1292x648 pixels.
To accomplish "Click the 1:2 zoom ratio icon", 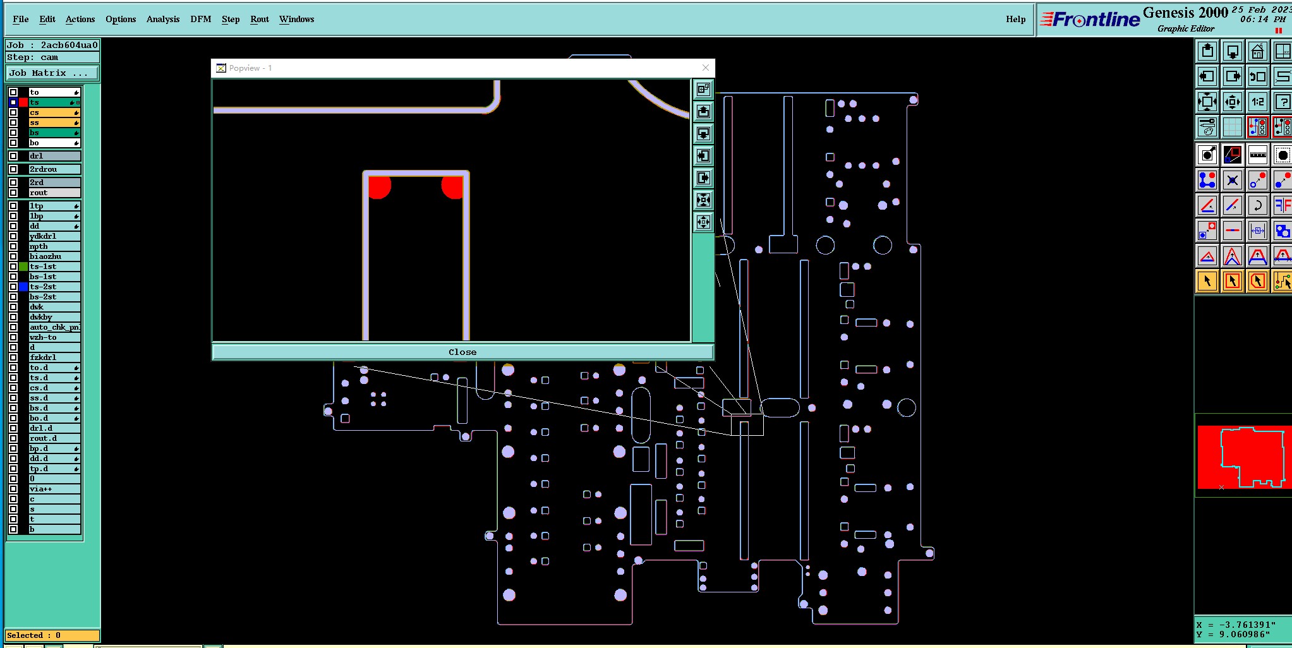I will pos(1258,102).
